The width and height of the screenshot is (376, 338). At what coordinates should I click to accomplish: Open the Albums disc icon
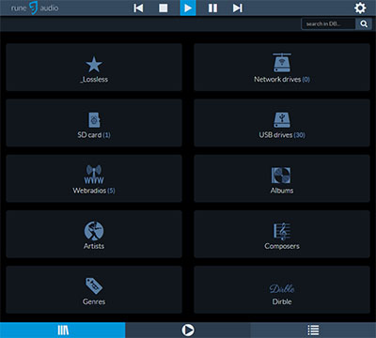coord(281,176)
